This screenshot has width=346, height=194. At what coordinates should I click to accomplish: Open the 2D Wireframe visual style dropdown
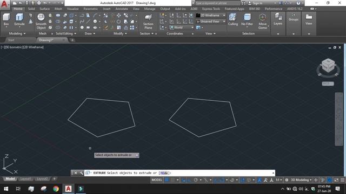pos(211,16)
